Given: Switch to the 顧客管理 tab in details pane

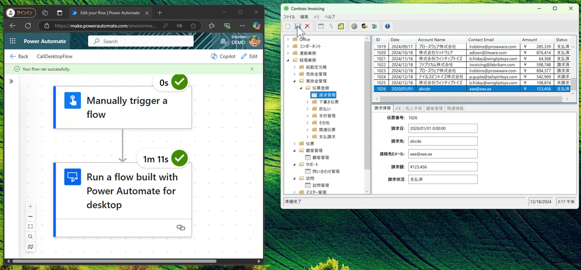Looking at the screenshot, I should coord(434,108).
